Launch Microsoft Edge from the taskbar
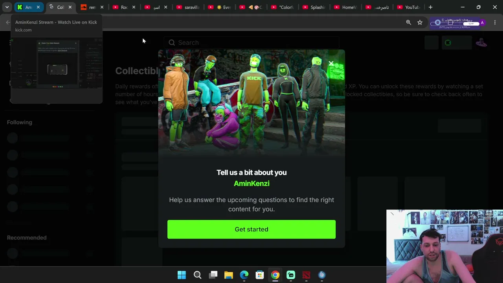Image resolution: width=503 pixels, height=283 pixels. (244, 275)
